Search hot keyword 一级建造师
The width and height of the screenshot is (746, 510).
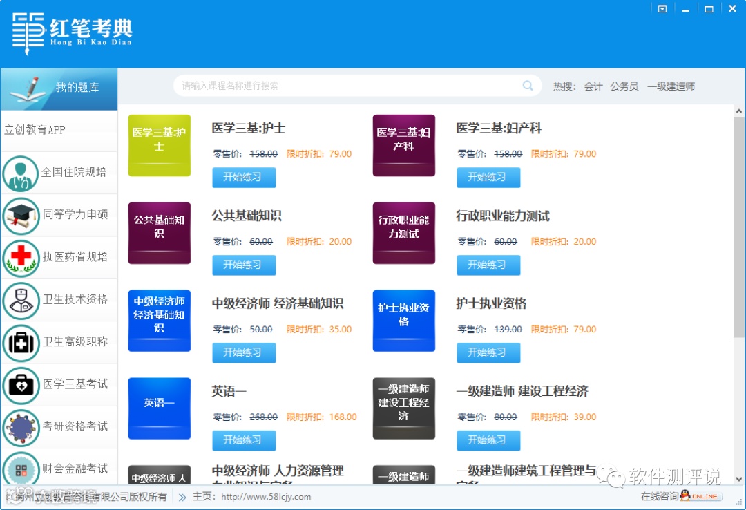[671, 86]
